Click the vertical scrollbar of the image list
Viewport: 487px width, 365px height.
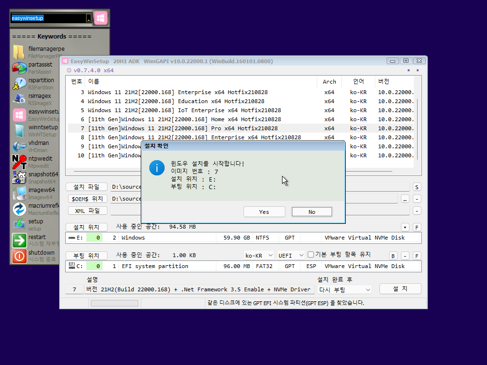(x=418, y=129)
